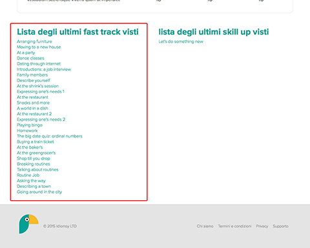Open the Dance classes lesson
310x248 pixels.
click(x=30, y=58)
